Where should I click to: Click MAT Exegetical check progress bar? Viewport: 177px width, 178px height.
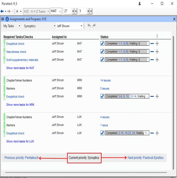click(x=127, y=43)
